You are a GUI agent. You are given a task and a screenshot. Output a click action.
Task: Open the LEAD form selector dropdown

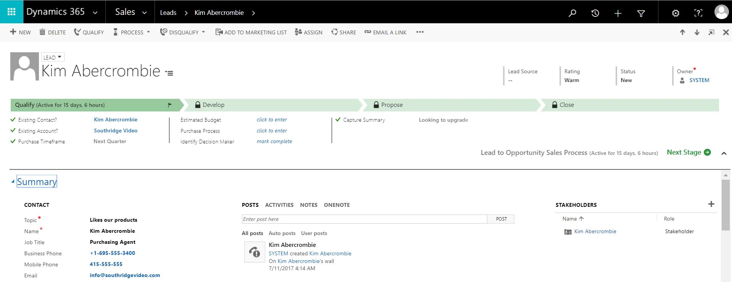(x=53, y=57)
